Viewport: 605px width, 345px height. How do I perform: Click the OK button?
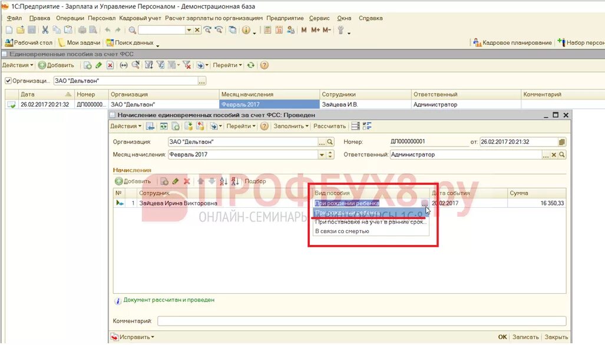(x=502, y=337)
